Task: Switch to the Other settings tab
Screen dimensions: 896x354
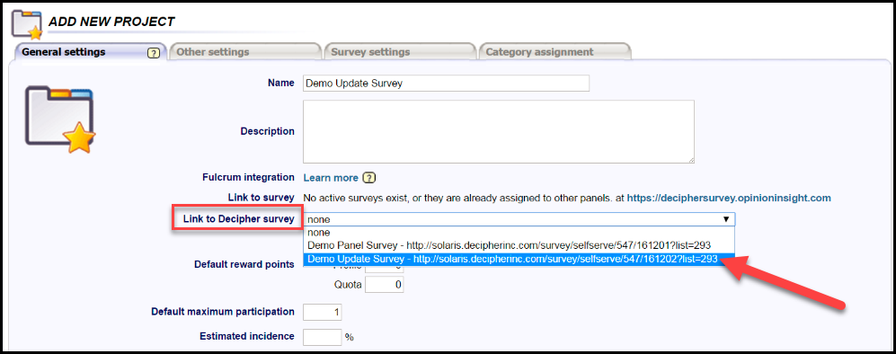Action: coord(245,52)
